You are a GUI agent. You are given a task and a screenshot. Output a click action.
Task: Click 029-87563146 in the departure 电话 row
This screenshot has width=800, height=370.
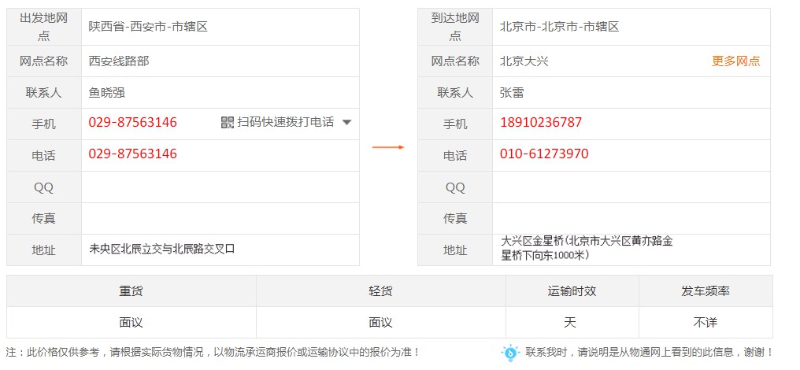(132, 154)
